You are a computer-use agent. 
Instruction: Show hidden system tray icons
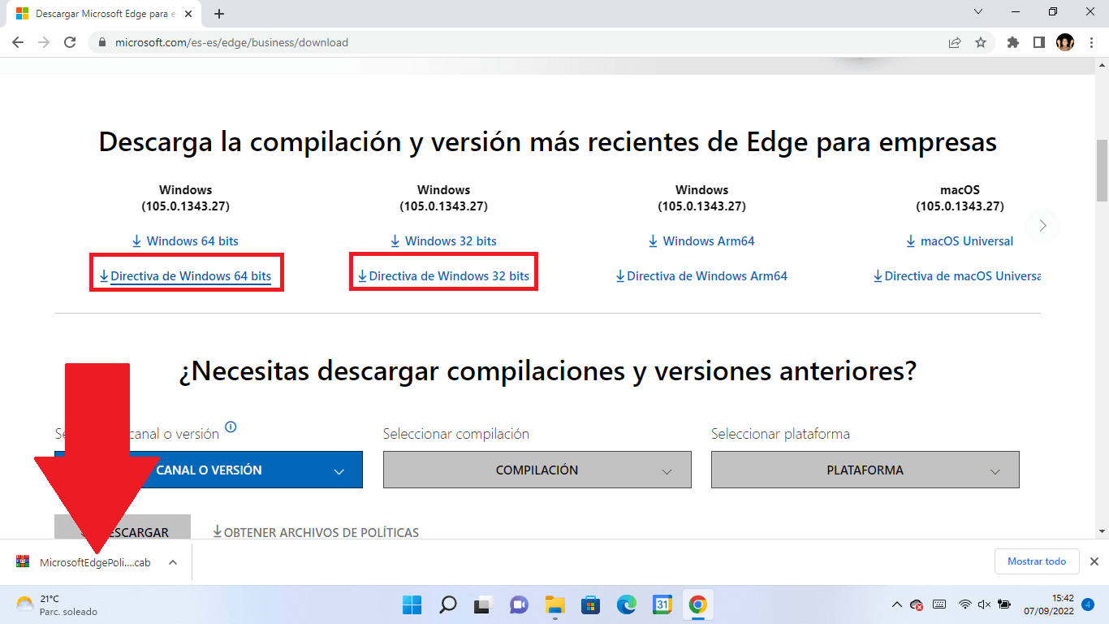click(896, 604)
